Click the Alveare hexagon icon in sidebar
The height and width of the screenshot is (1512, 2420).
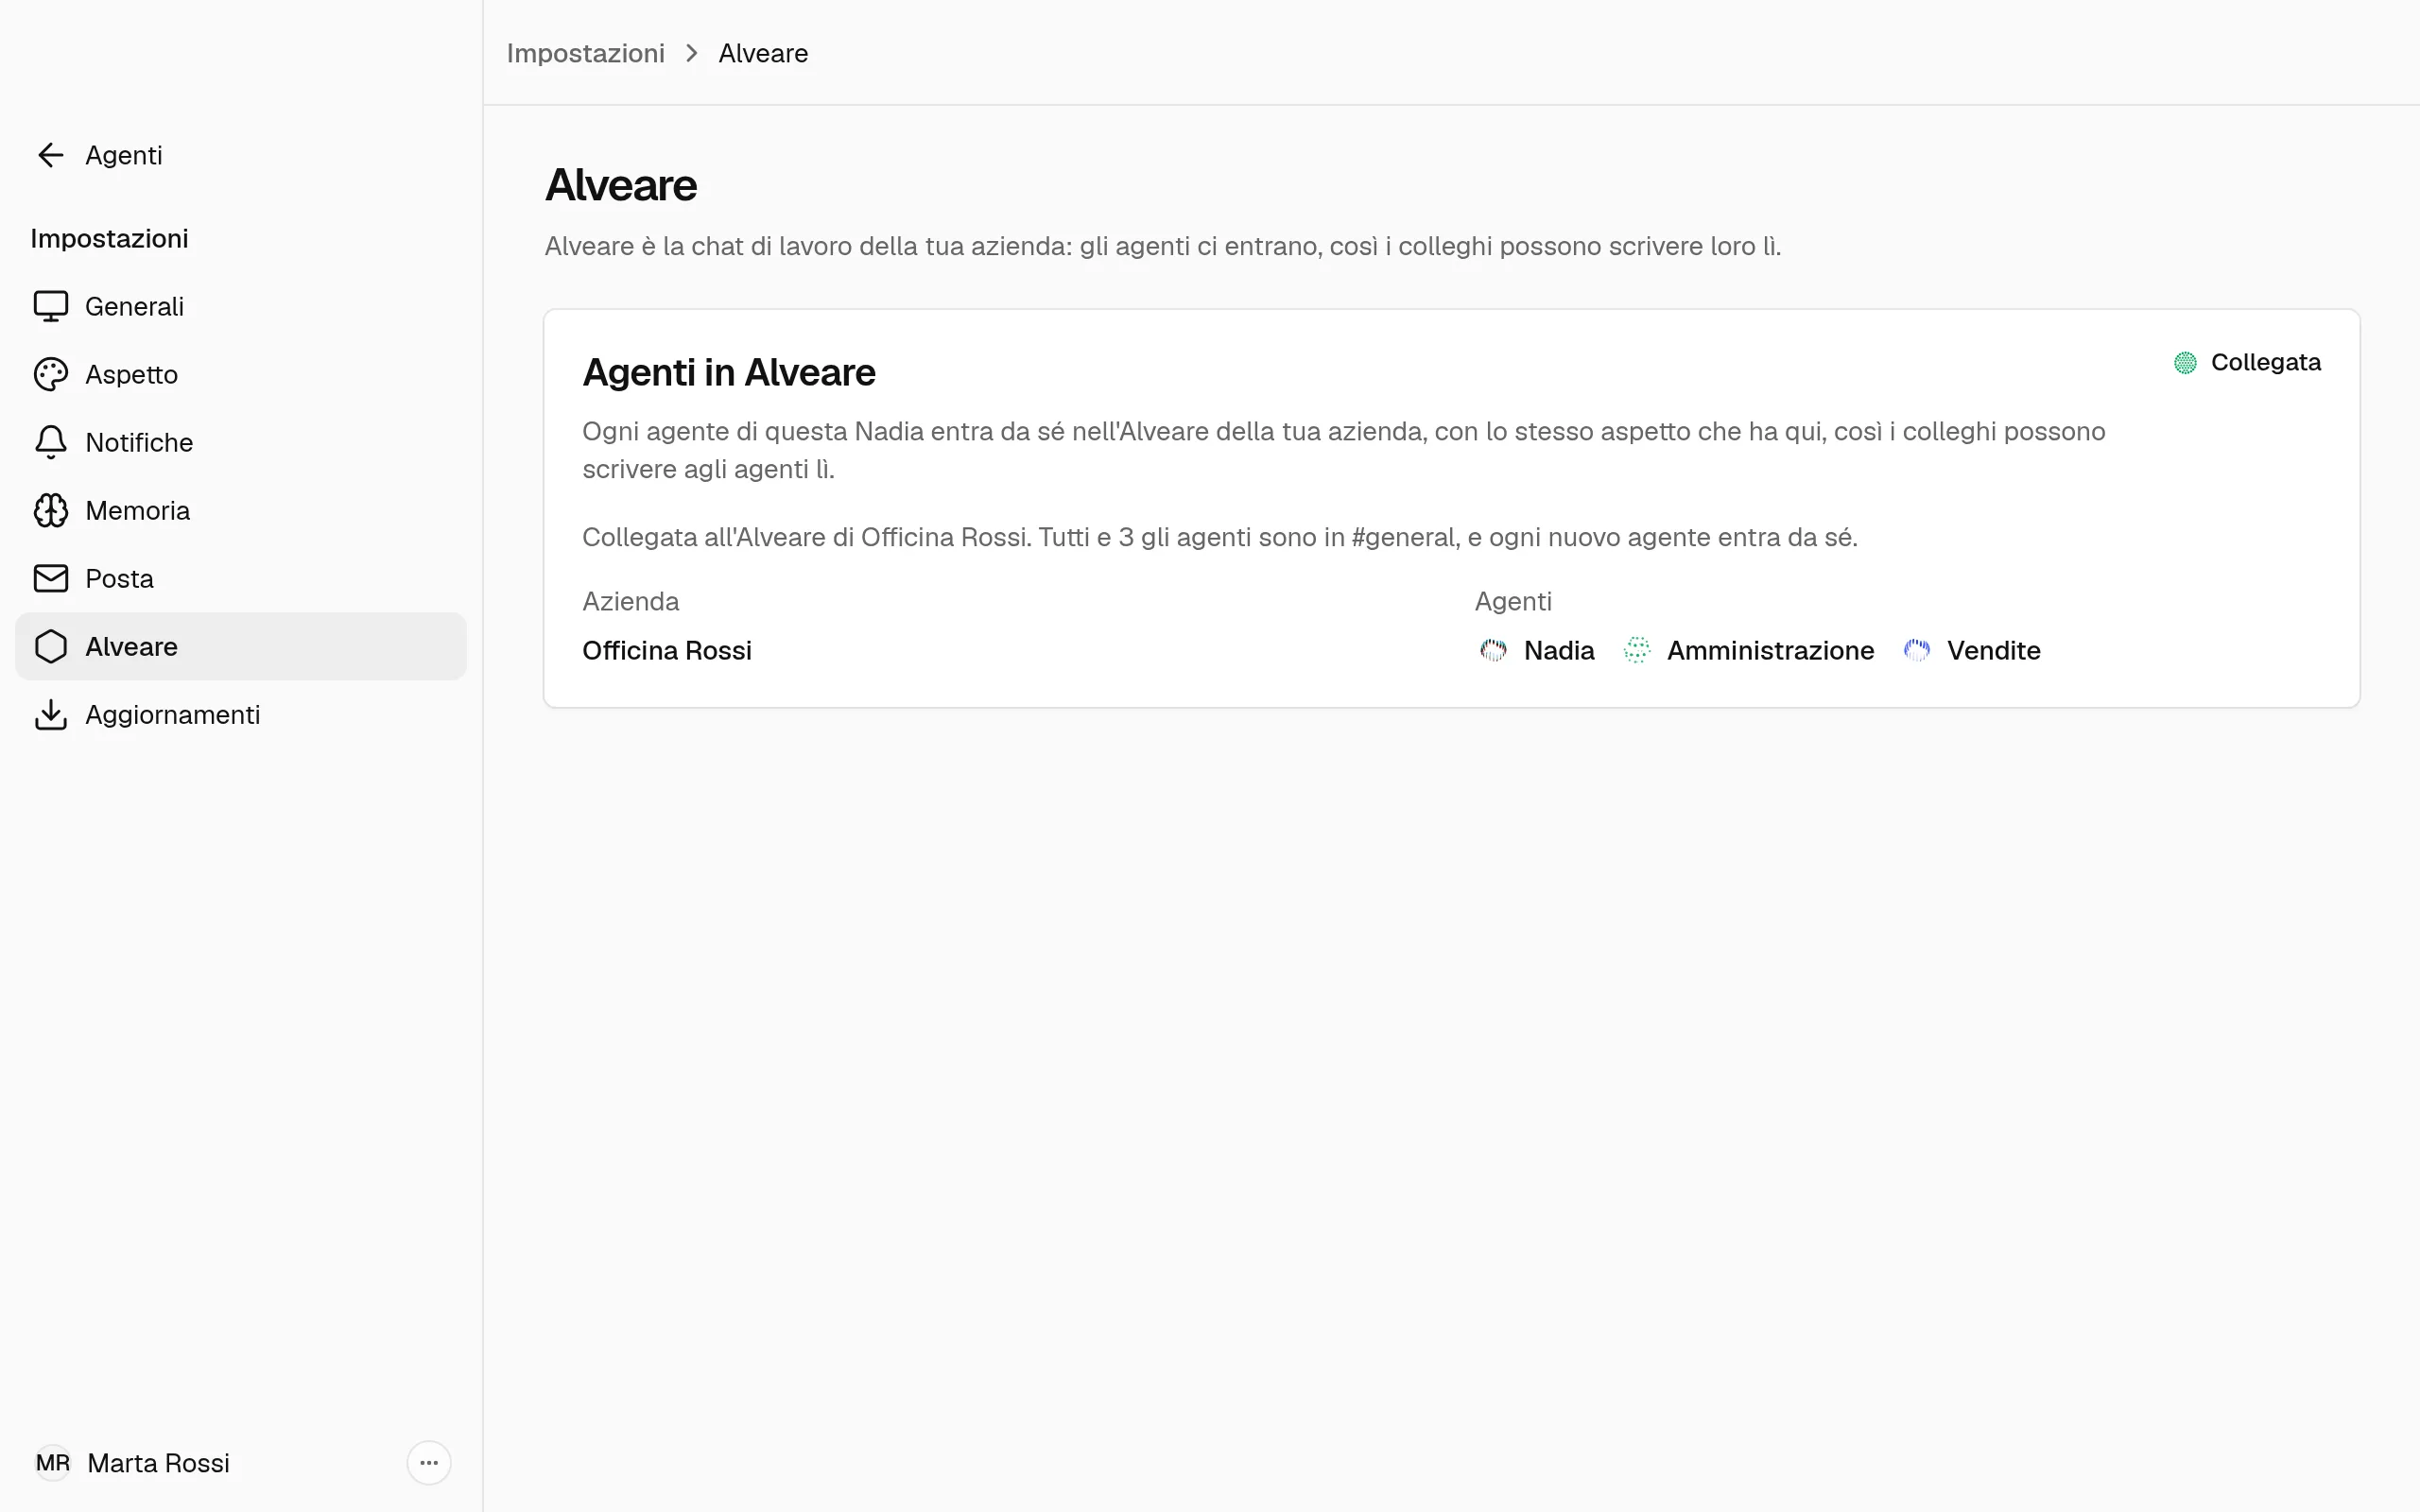coord(51,646)
